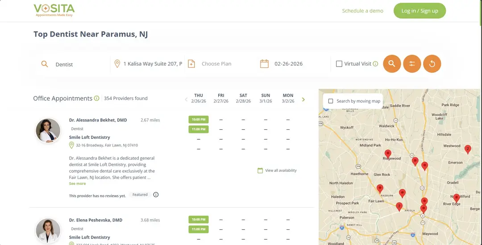The image size is (482, 245).
Task: Click the Log in / Sign up button
Action: 420,11
